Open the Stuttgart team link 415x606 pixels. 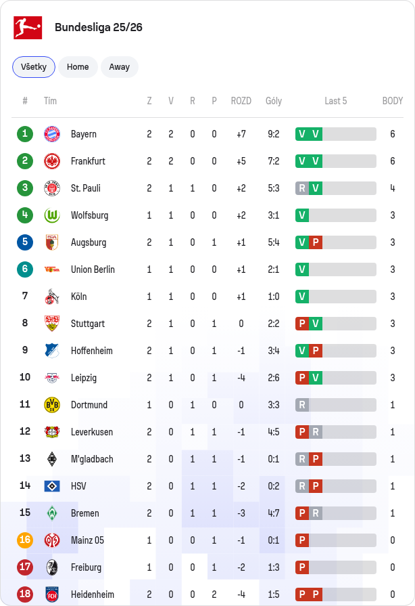(88, 324)
